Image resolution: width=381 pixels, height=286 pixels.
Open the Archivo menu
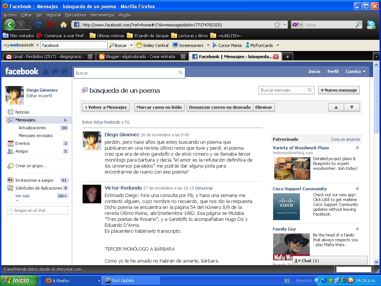pos(10,15)
